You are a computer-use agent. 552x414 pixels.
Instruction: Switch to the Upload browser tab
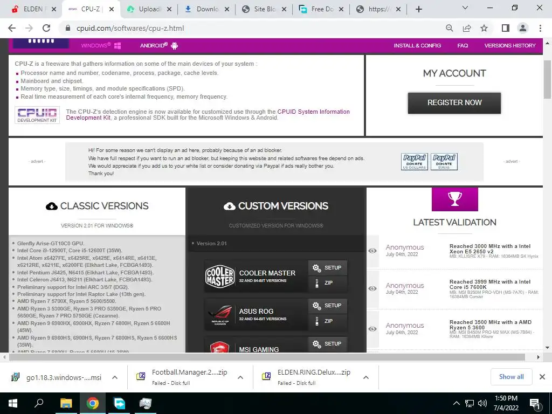point(149,9)
